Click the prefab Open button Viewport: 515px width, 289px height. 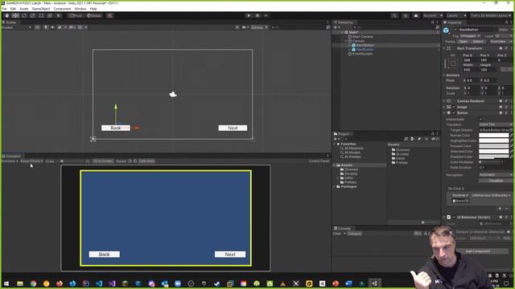pyautogui.click(x=463, y=42)
